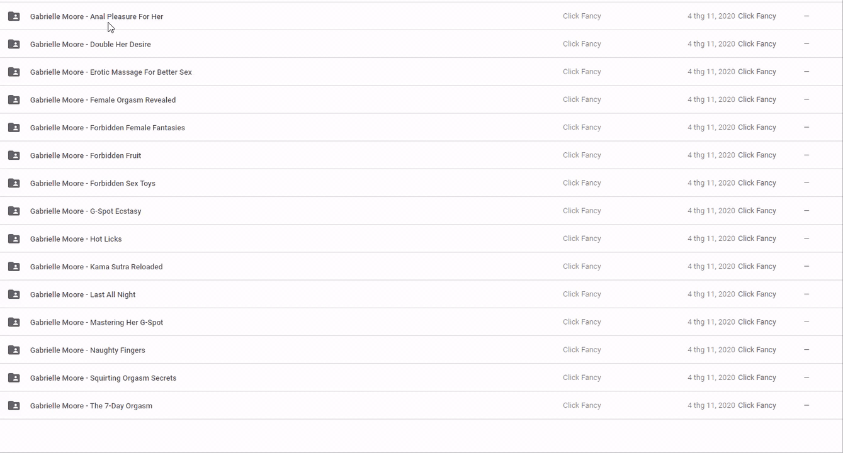Click the folder icon for Last All Night
The image size is (843, 453).
pyautogui.click(x=14, y=294)
